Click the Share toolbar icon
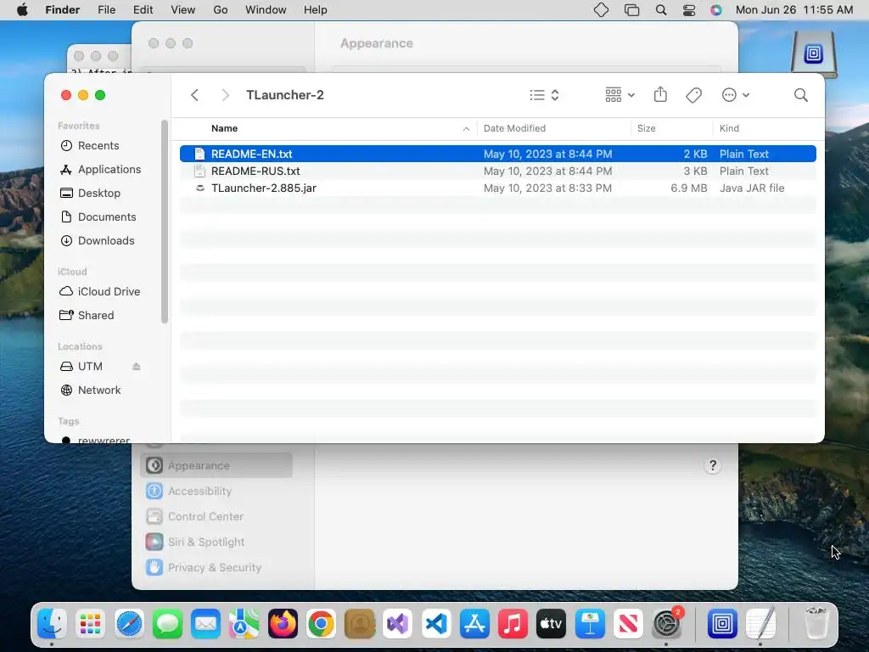Image resolution: width=869 pixels, height=652 pixels. point(660,95)
